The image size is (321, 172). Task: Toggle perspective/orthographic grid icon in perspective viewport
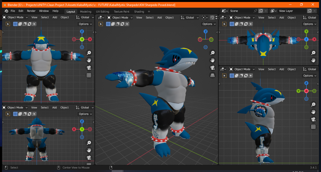coord(212,75)
